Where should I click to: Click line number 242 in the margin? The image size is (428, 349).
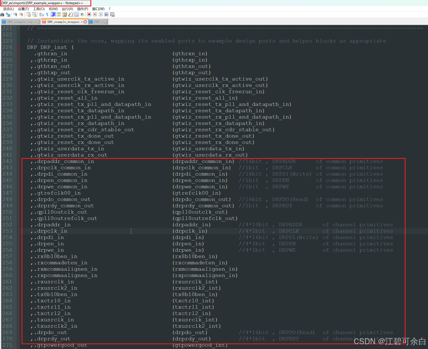tap(7, 161)
